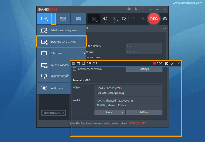
Task: Click the SAVE 25% OFF link
Action: [x=137, y=123]
